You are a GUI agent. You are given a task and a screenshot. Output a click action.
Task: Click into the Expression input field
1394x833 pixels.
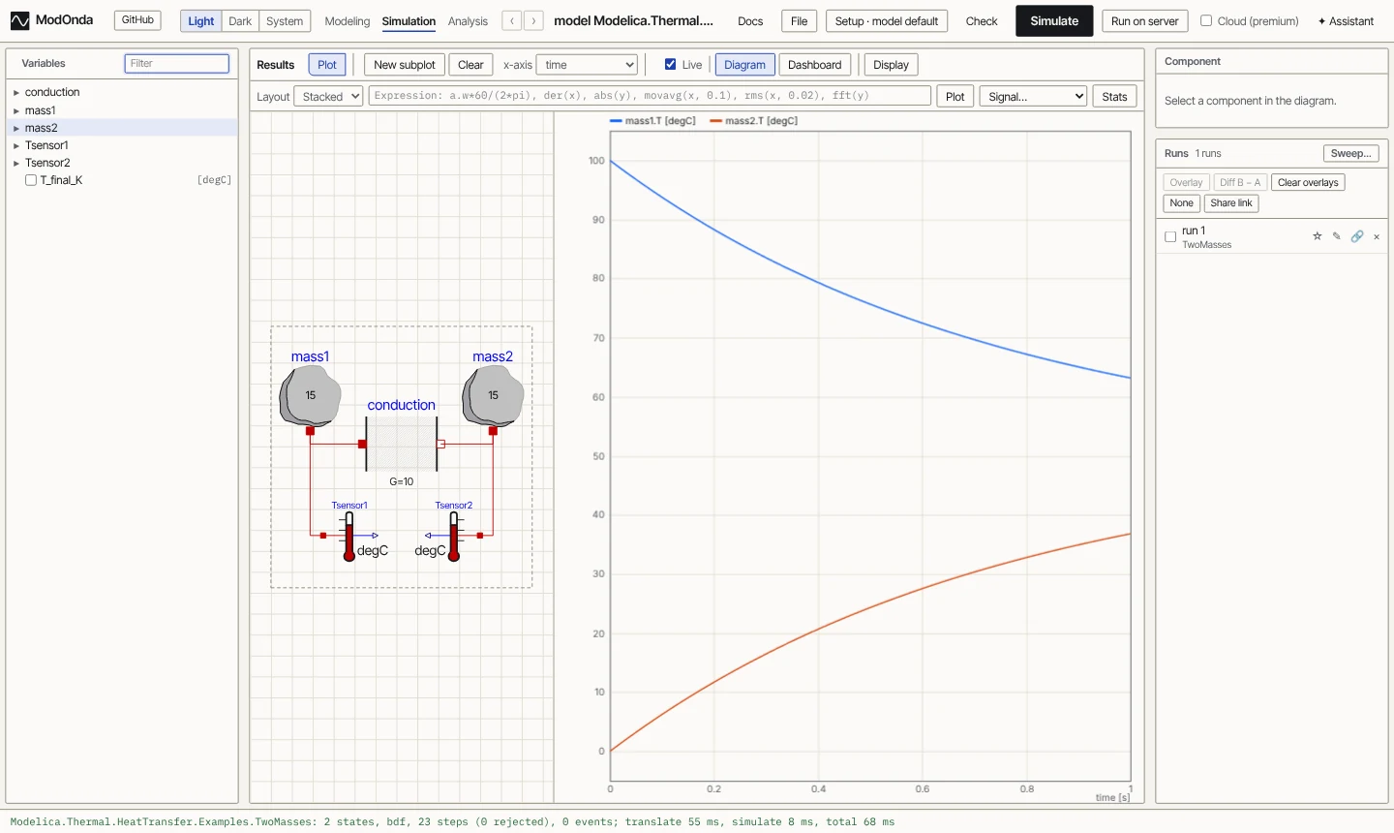(x=650, y=96)
